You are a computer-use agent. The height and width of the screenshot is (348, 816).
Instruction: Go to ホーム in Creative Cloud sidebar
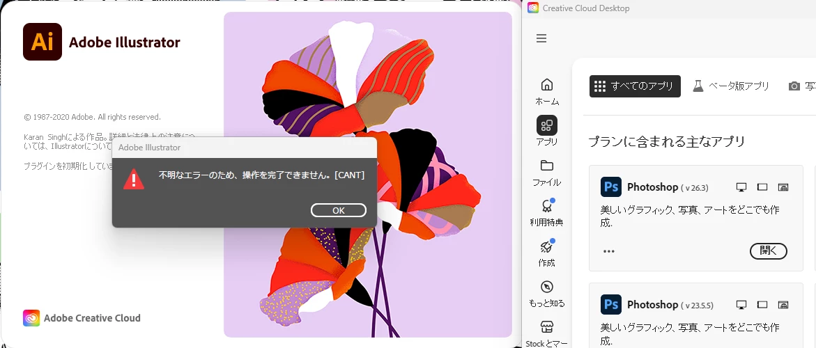coord(547,92)
